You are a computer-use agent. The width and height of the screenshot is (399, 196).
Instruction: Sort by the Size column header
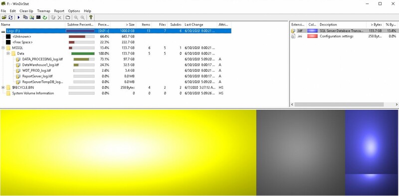(x=123, y=25)
